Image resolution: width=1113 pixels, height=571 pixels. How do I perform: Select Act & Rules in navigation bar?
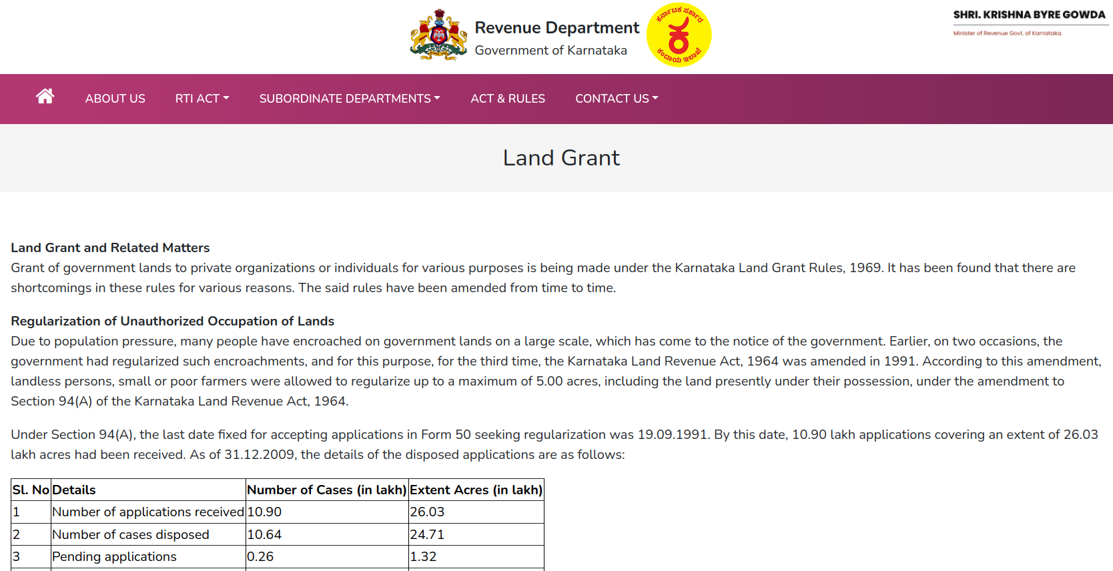click(x=507, y=99)
